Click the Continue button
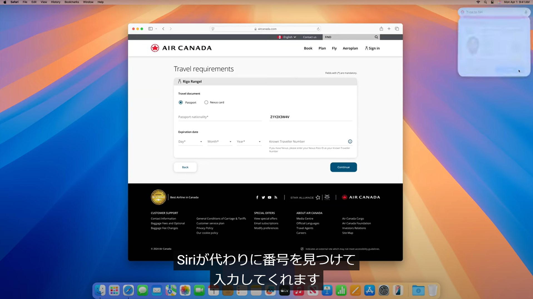The height and width of the screenshot is (299, 533). coord(344,167)
